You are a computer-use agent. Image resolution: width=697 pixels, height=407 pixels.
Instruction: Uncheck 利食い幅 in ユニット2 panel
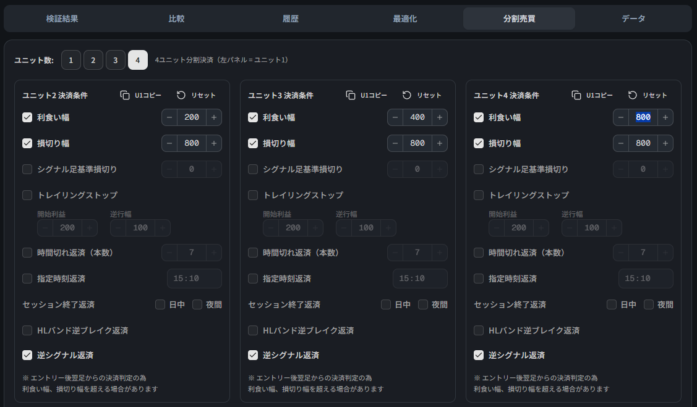coord(27,117)
